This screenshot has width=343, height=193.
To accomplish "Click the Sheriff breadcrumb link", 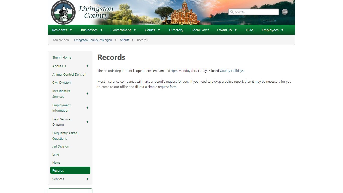I will click(124, 40).
